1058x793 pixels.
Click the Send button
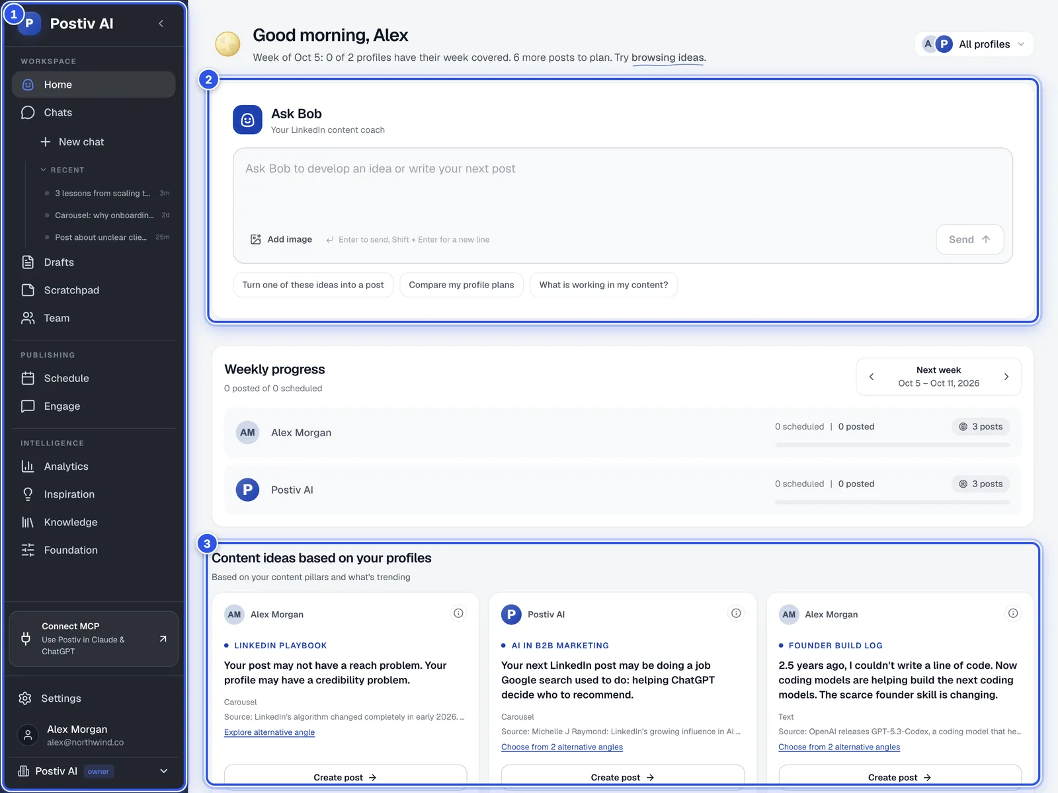[x=969, y=239]
